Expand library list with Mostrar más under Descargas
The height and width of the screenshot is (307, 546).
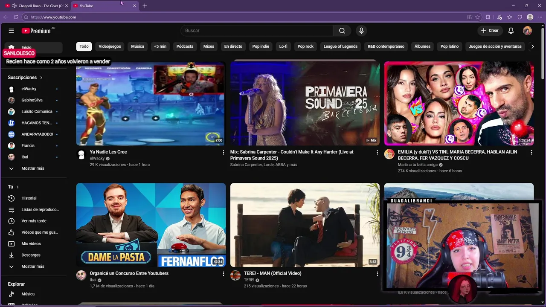[33, 266]
